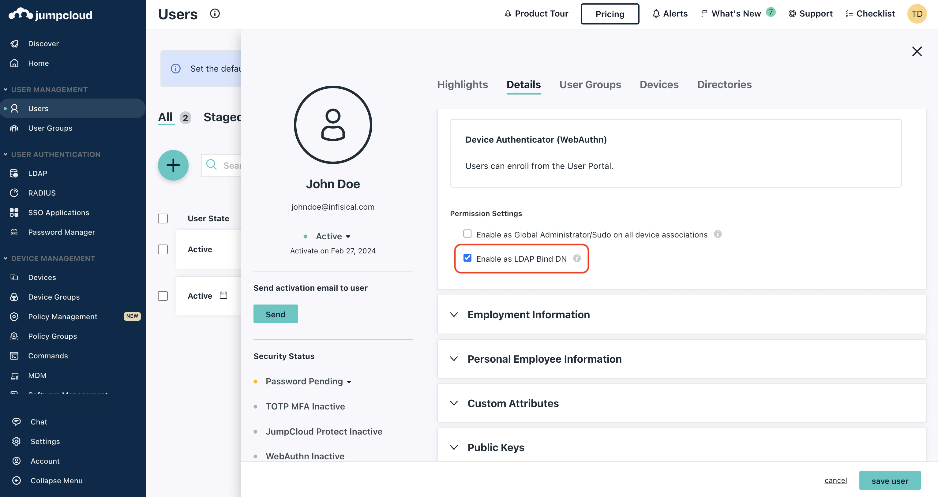Open Device Groups icon
Screen dimensions: 938x497
(14, 297)
